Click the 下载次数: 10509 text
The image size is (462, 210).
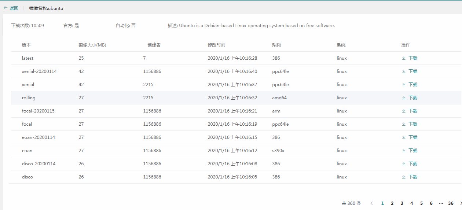(x=27, y=26)
